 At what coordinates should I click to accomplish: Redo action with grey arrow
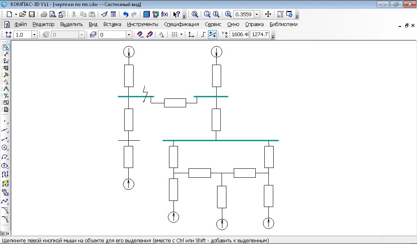click(x=134, y=14)
